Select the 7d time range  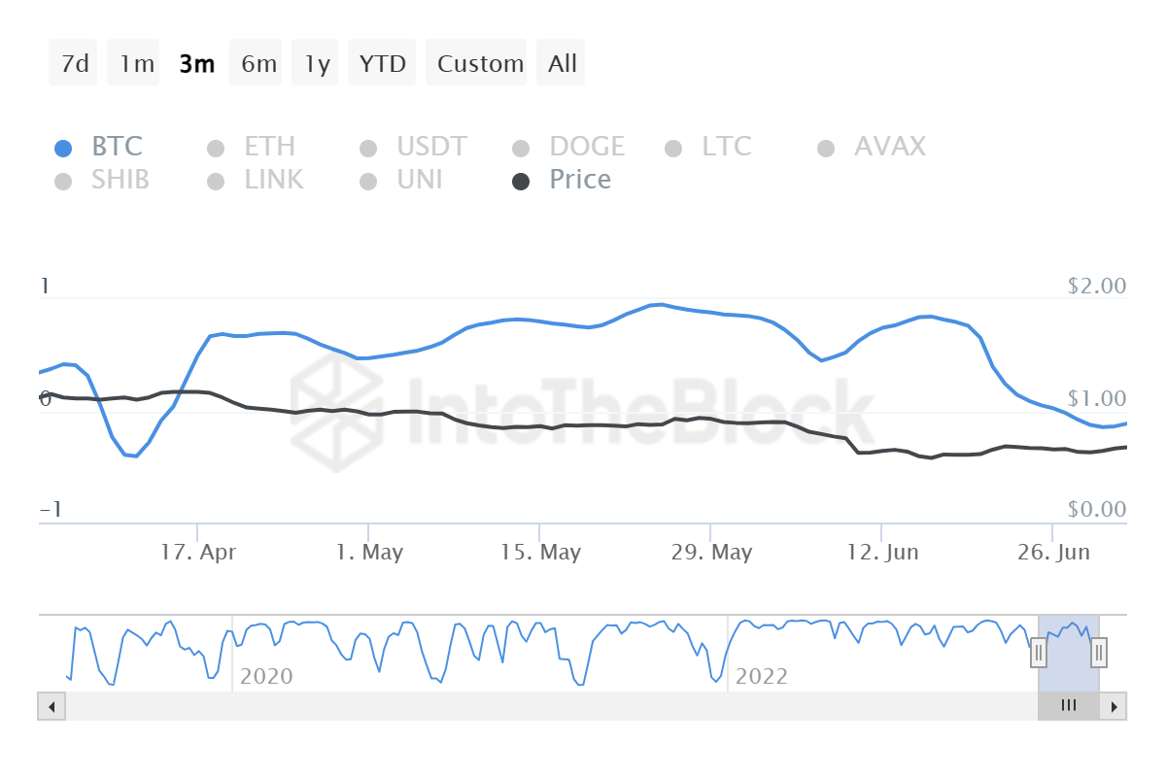pyautogui.click(x=74, y=64)
